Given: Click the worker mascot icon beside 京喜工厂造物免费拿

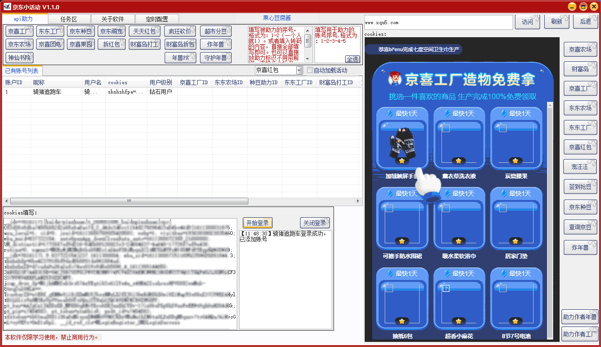Looking at the screenshot, I should click(x=395, y=79).
